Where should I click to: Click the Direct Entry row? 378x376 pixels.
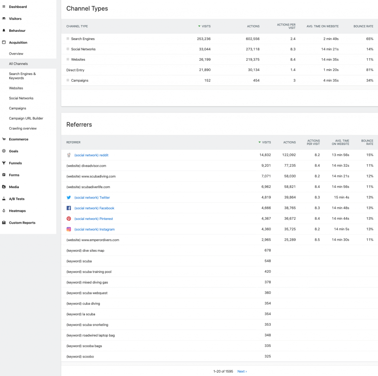[220, 70]
